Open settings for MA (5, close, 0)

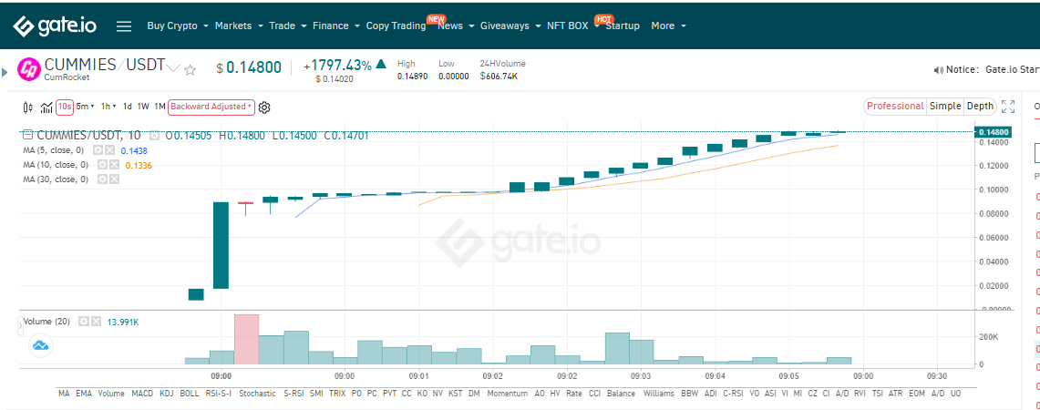click(98, 150)
